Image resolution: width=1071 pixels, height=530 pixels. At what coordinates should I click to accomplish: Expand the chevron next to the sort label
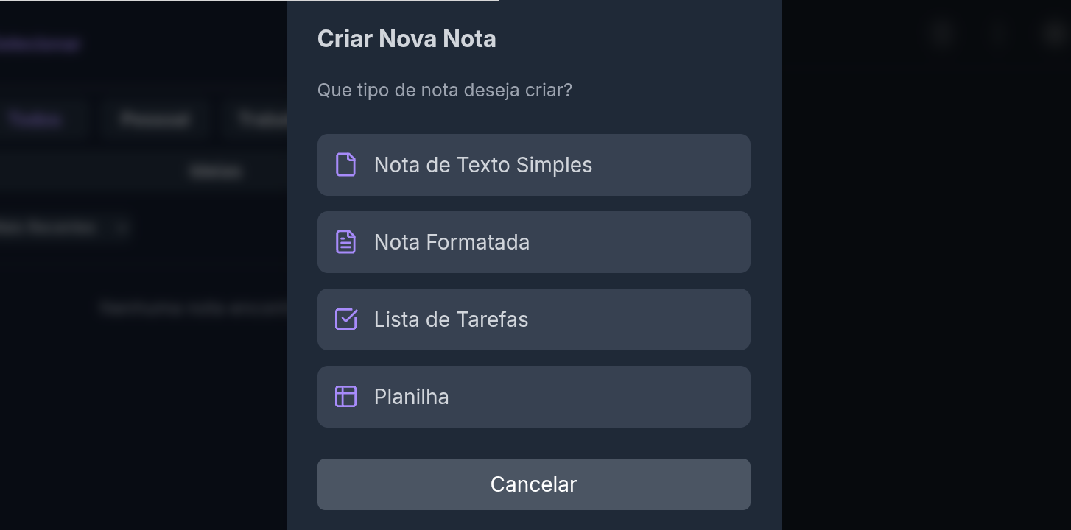122,228
